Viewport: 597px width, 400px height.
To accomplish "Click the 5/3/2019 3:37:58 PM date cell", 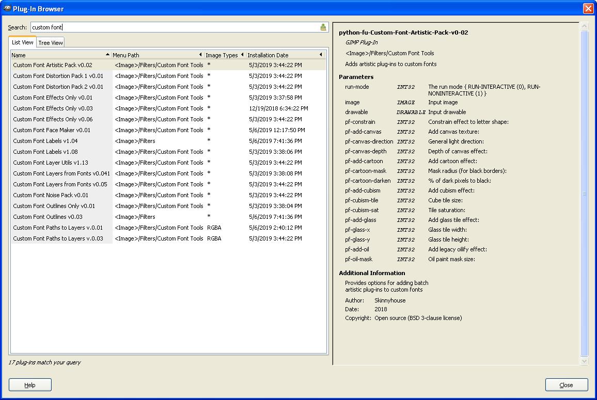I will 275,98.
